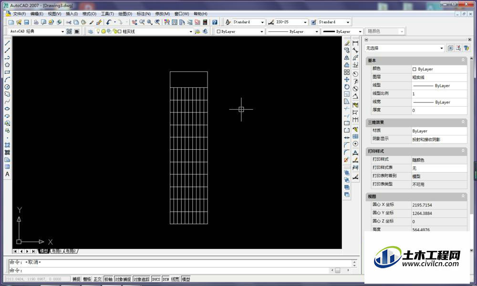Click the Save icon in standard toolbar
Viewport: 477px width, 286px height.
click(x=26, y=22)
